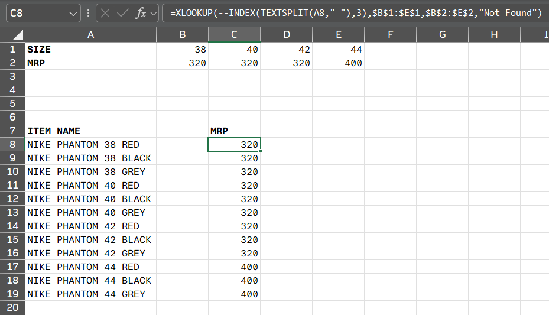
Task: Select cell NIKE PHANTOM 44 RED
Action: [90, 267]
